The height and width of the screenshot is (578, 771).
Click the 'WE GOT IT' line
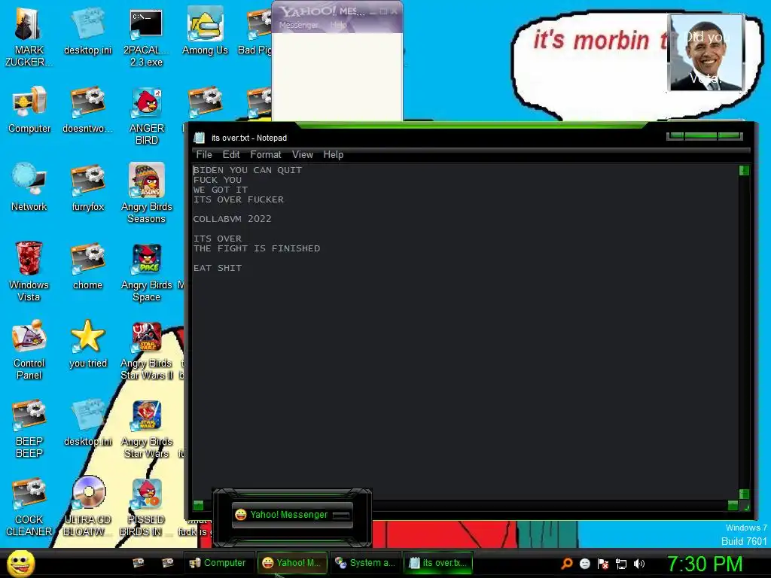(221, 190)
